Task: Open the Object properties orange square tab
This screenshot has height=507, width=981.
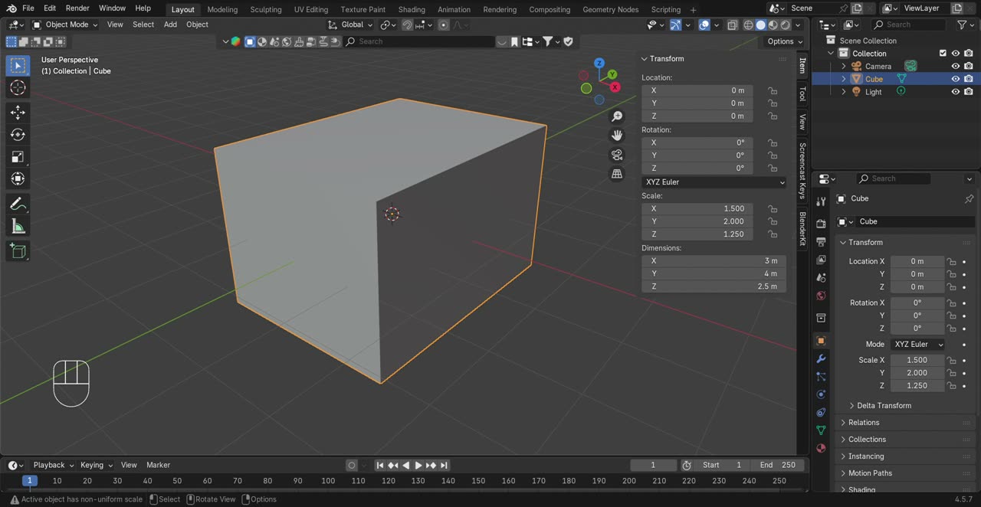Action: point(821,341)
